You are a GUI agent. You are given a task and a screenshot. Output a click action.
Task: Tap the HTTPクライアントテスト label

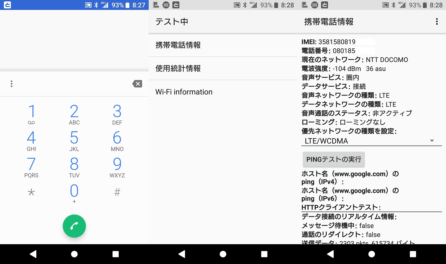[341, 207]
